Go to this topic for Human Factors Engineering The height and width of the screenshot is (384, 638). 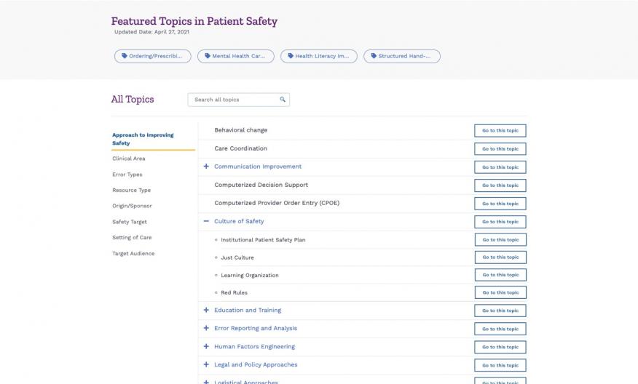(500, 347)
